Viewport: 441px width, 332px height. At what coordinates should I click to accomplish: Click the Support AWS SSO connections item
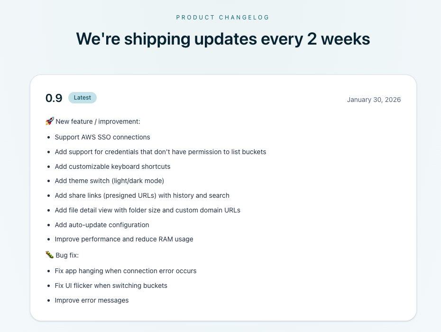[x=102, y=137]
